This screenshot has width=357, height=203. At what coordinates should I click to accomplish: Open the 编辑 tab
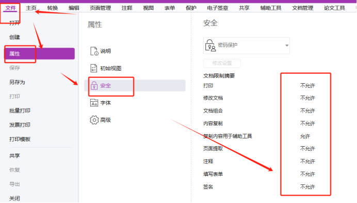pos(74,8)
